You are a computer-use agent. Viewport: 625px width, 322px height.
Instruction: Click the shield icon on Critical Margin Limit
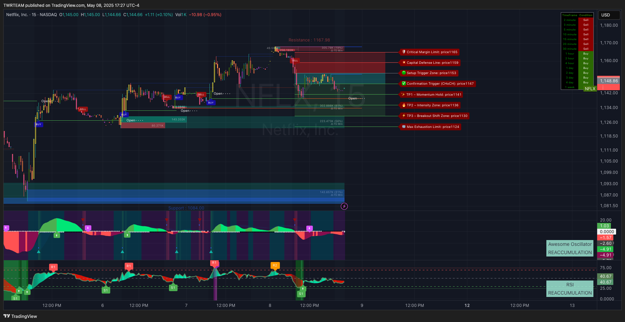(404, 52)
